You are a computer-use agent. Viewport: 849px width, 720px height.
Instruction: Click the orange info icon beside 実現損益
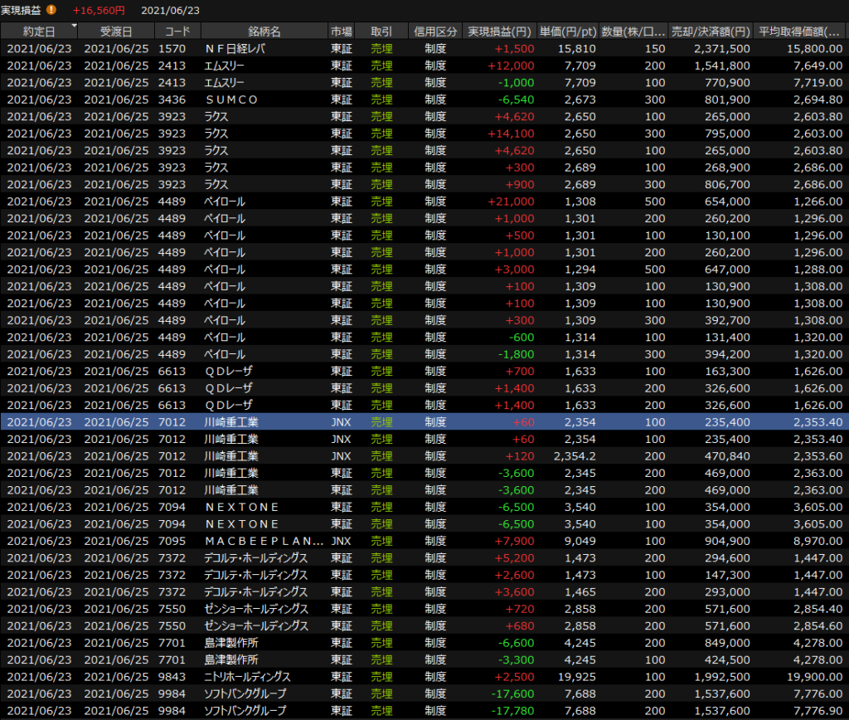[x=51, y=10]
